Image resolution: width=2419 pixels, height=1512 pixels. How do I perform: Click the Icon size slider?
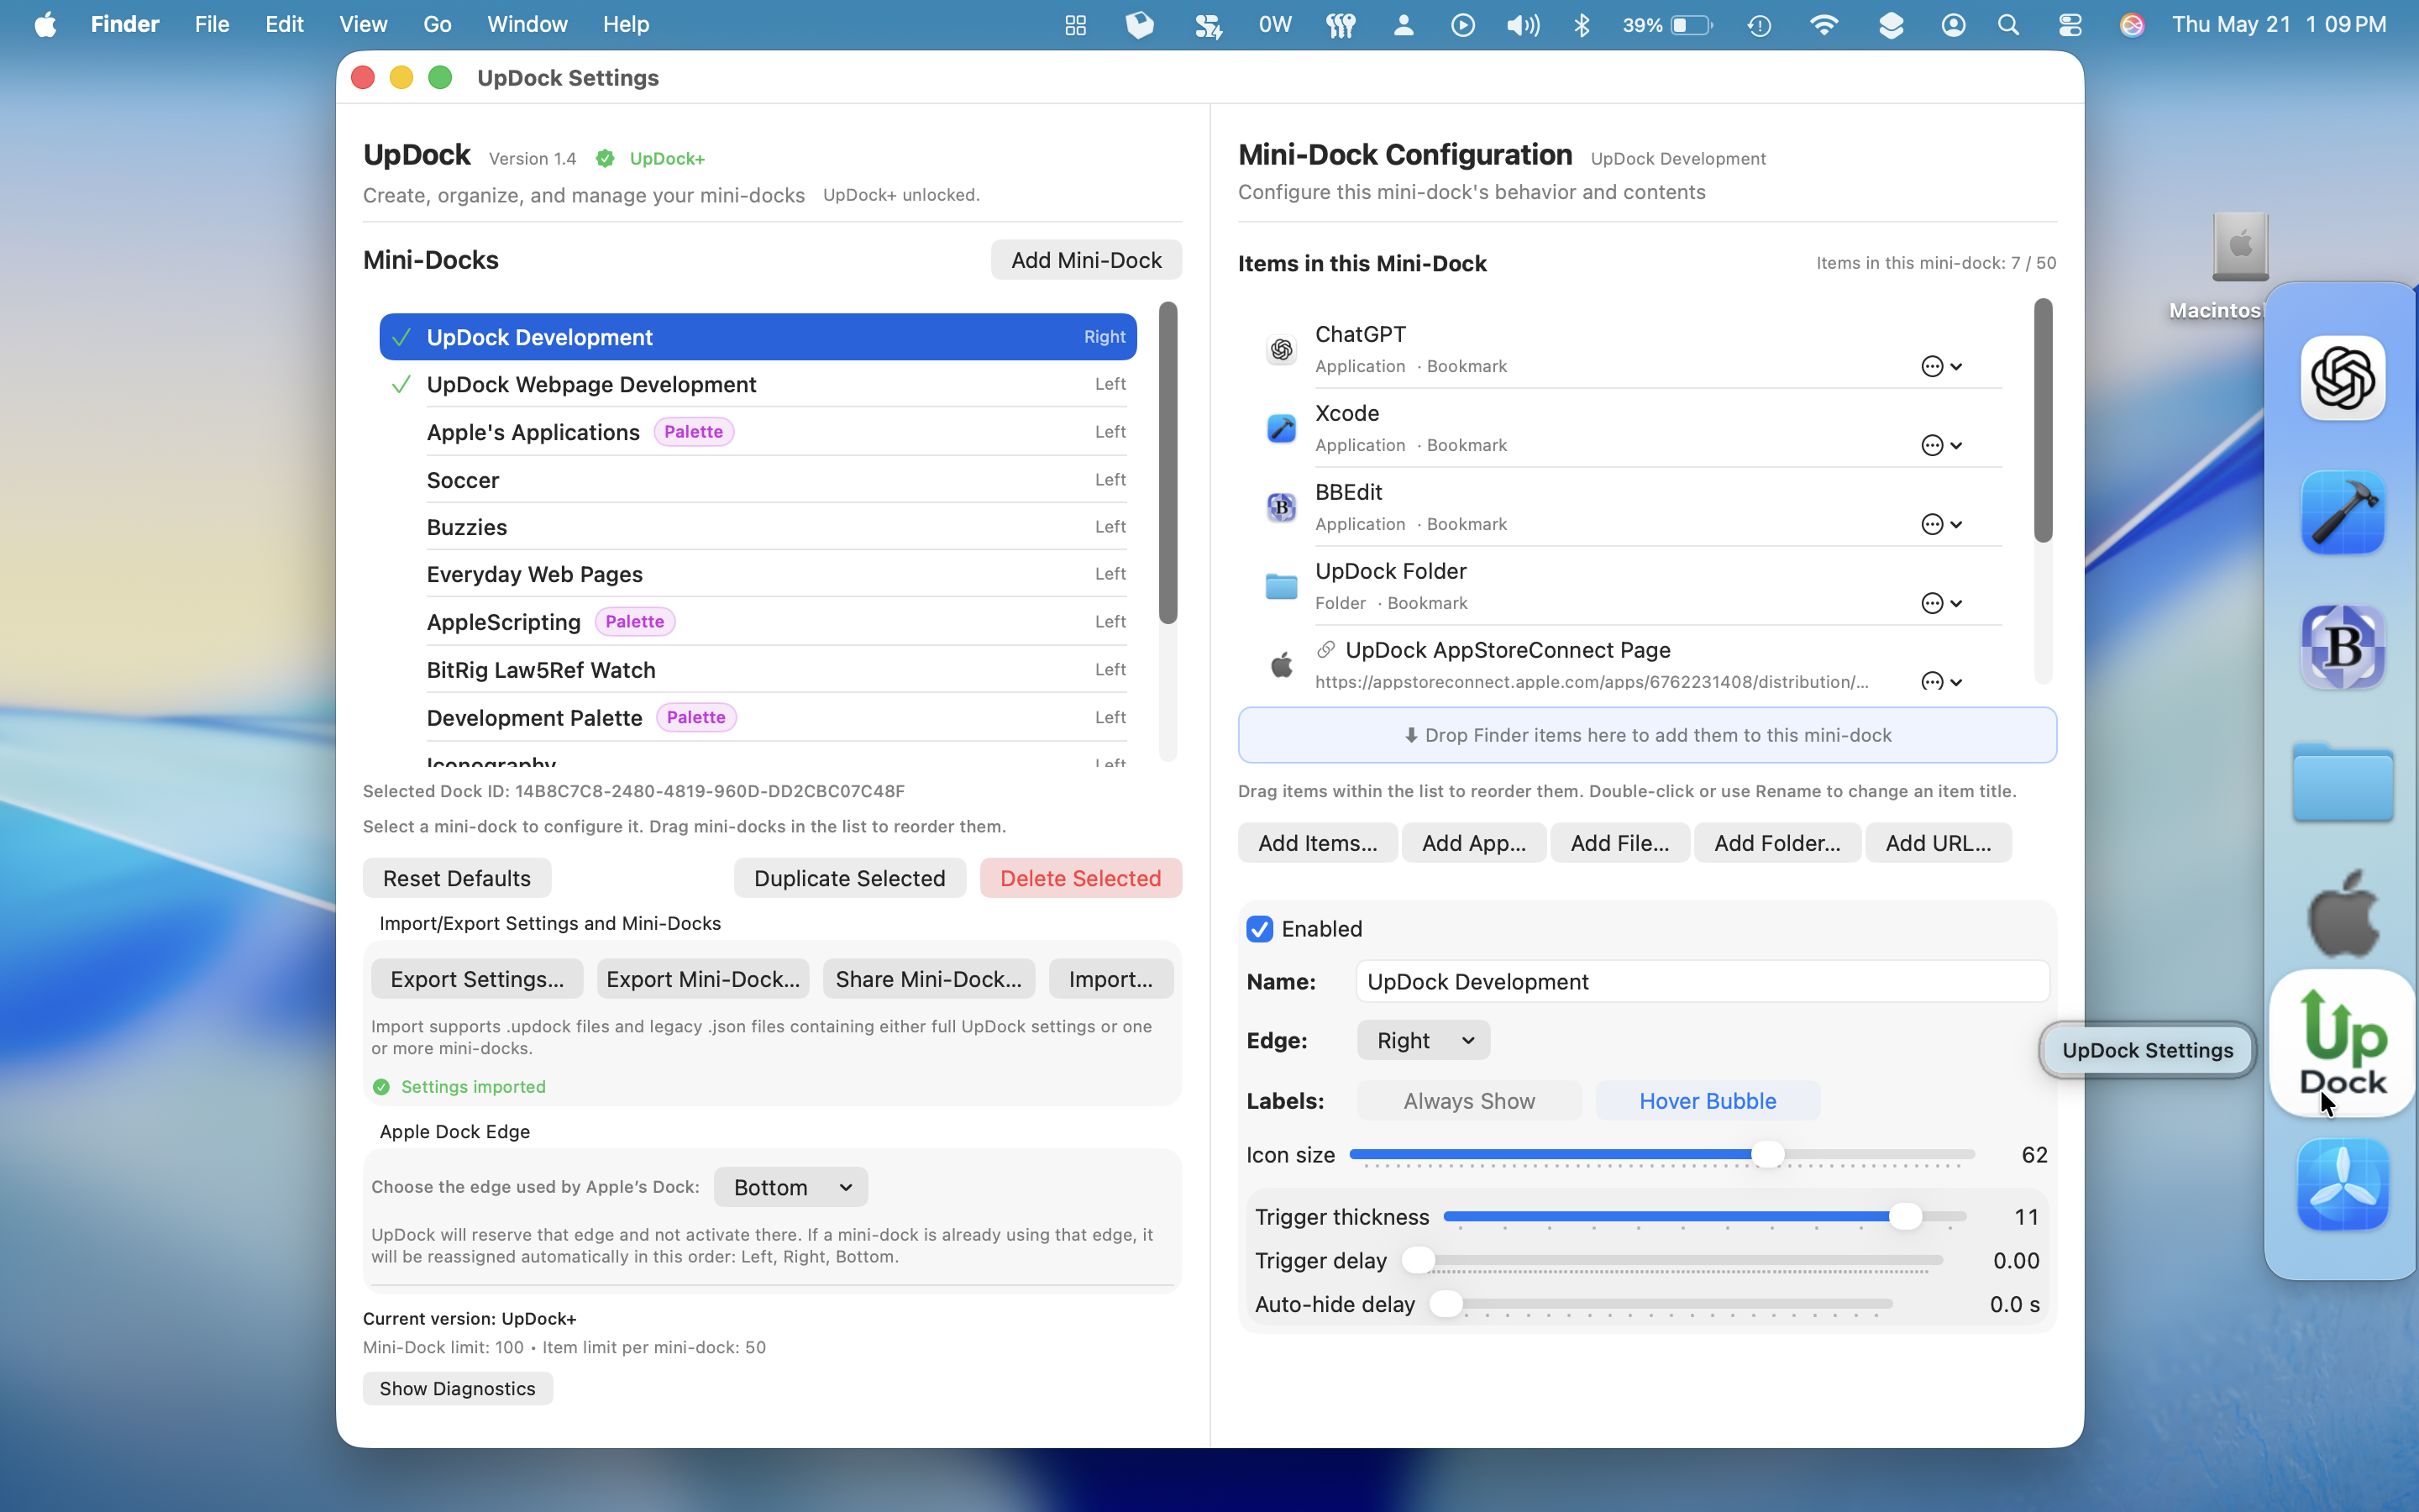(1661, 1155)
